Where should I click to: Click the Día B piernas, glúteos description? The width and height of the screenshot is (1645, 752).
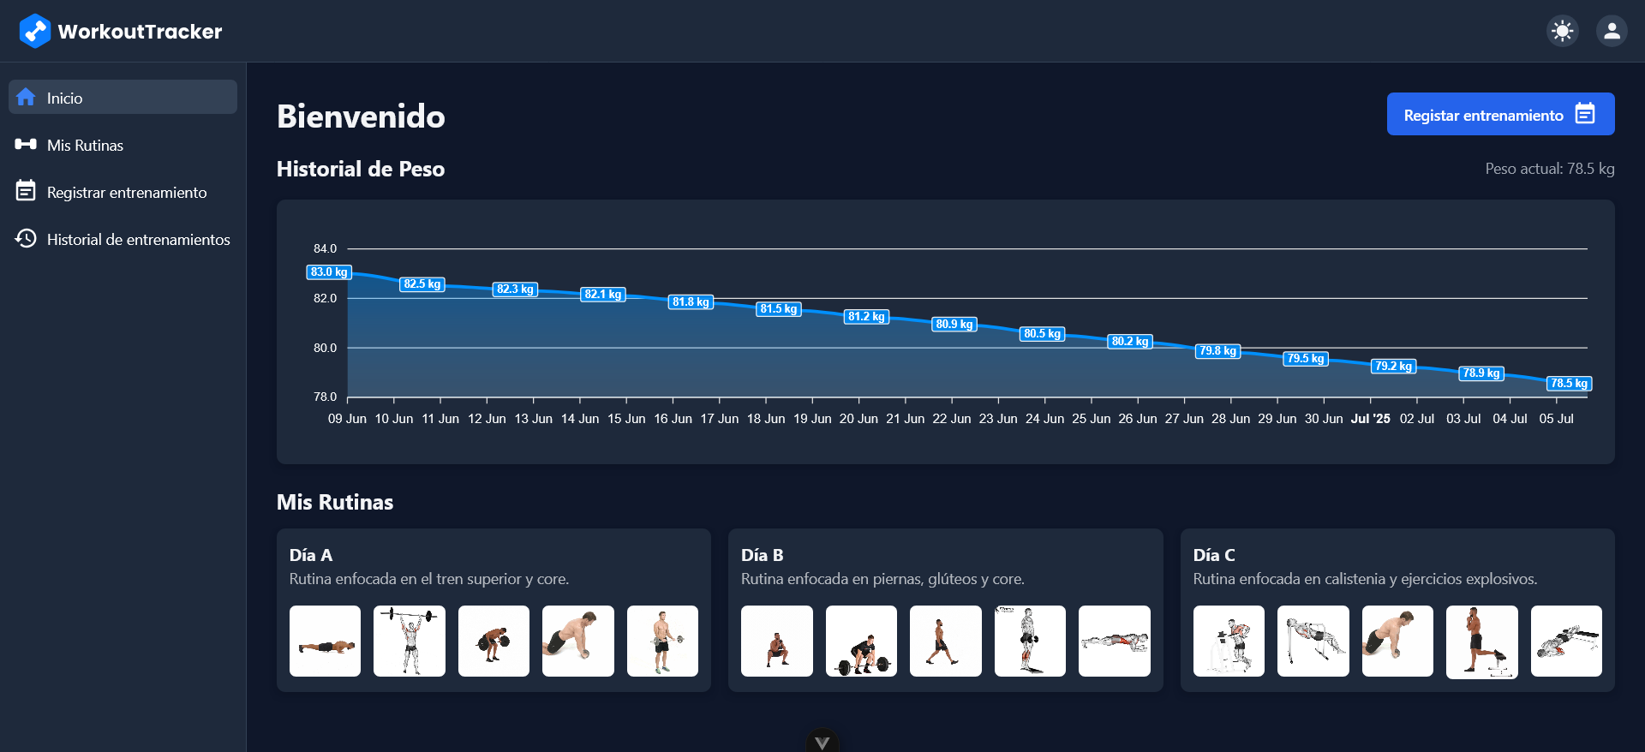[882, 579]
